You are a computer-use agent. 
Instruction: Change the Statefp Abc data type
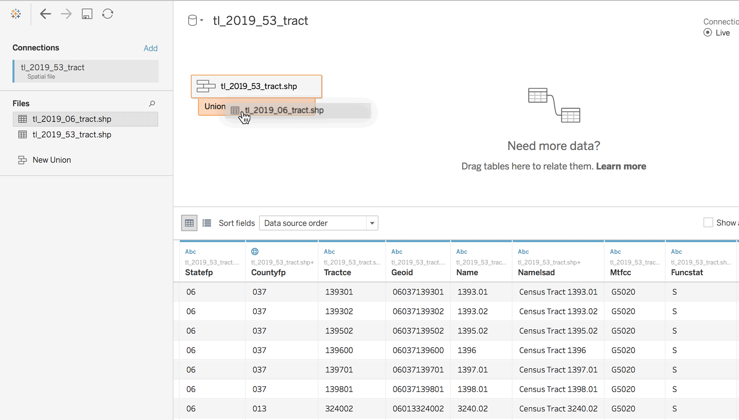(x=190, y=252)
